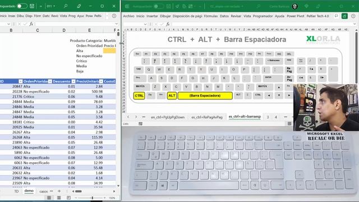Click user profile skull avatar
This screenshot has height=202, width=359.
(294, 6)
